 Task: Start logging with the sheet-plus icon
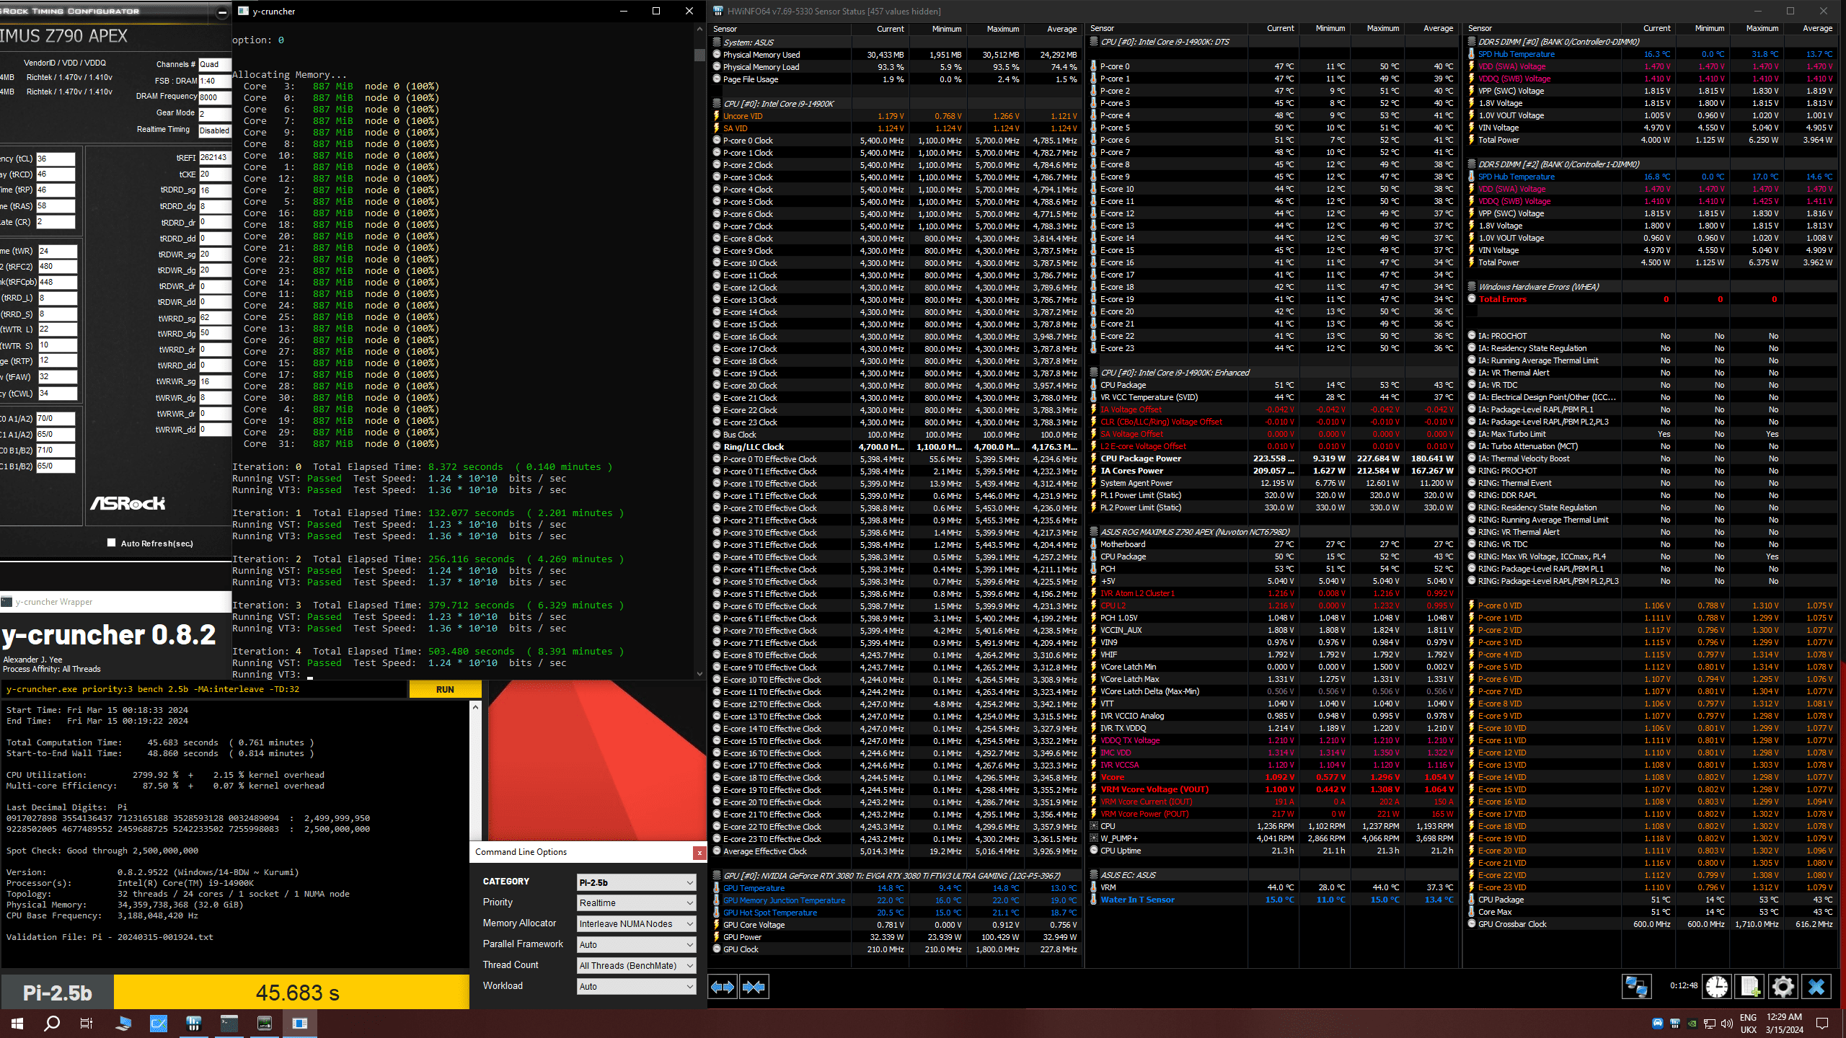tap(1750, 987)
